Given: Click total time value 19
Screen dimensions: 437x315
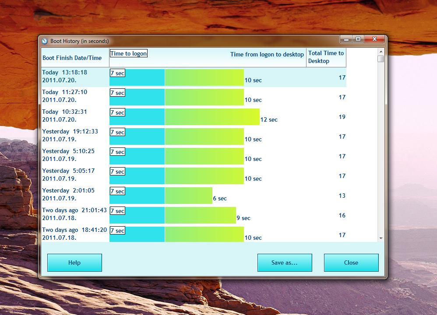Looking at the screenshot, I should 342,117.
